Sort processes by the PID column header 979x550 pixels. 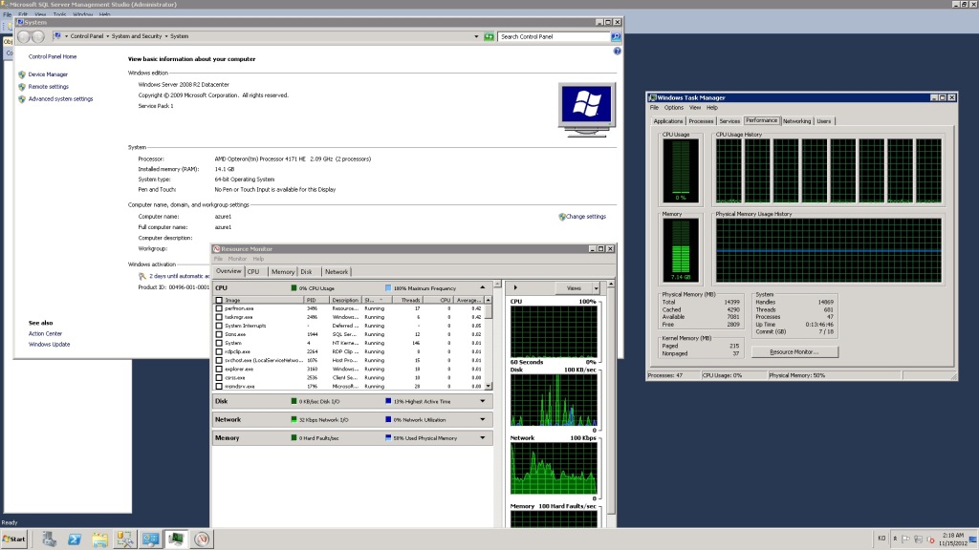315,300
